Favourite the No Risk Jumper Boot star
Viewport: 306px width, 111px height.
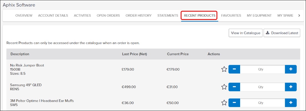pyautogui.click(x=224, y=69)
